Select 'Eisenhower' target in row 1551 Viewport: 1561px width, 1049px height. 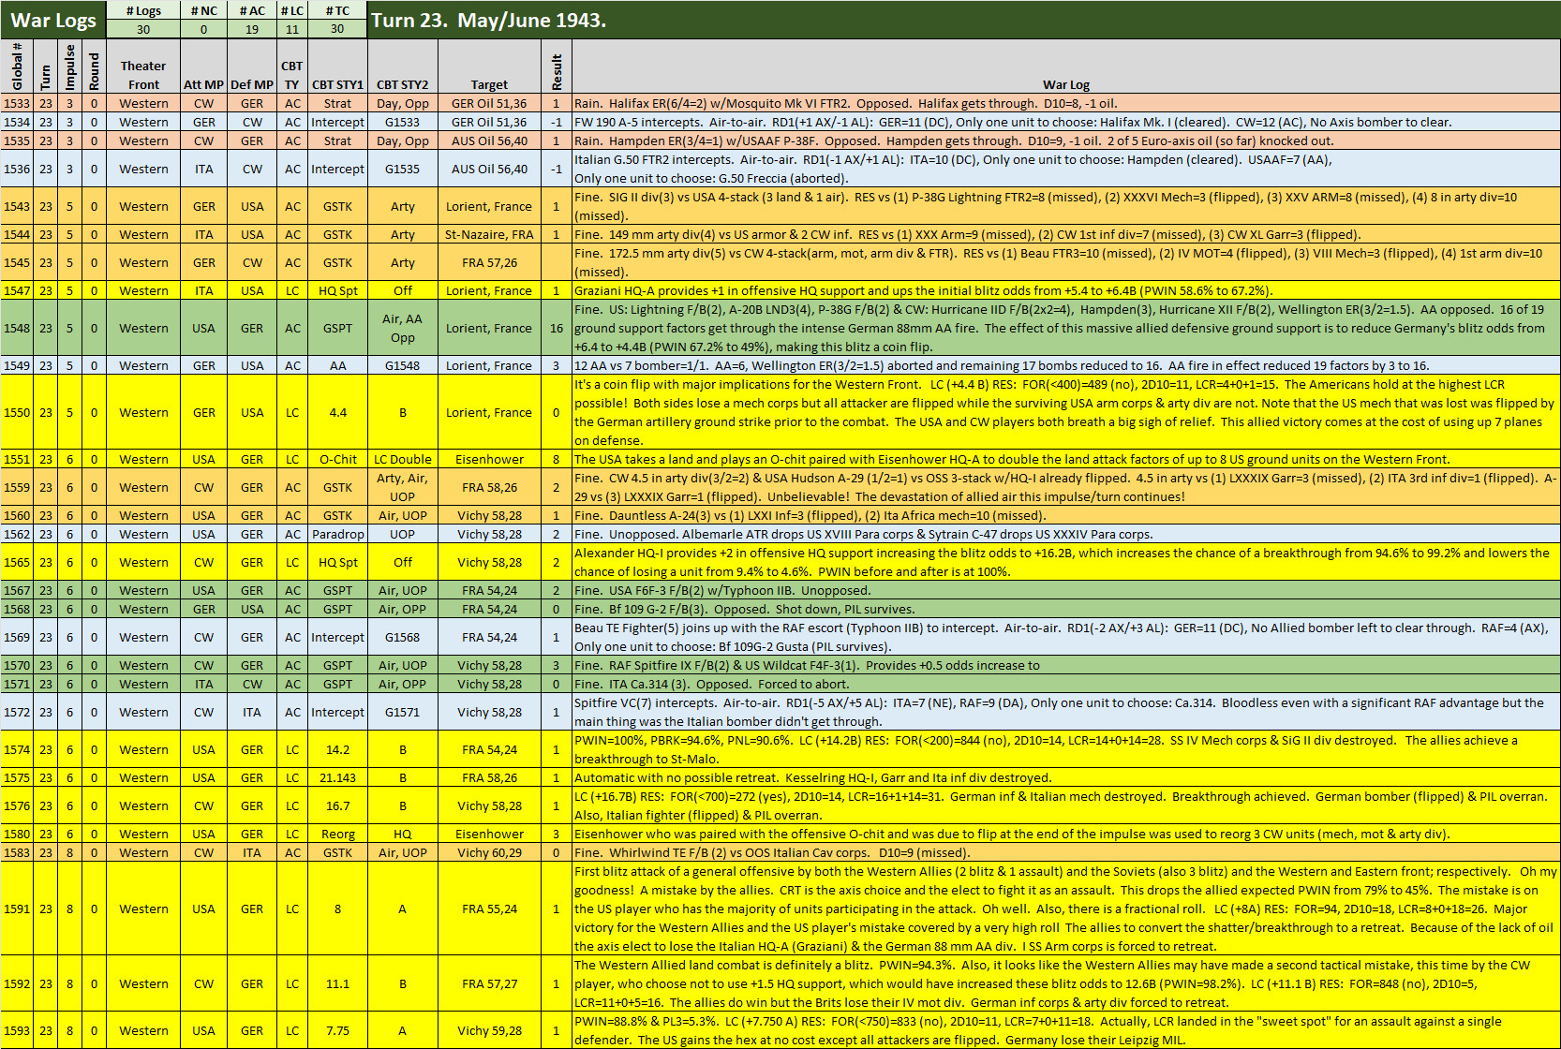[489, 459]
